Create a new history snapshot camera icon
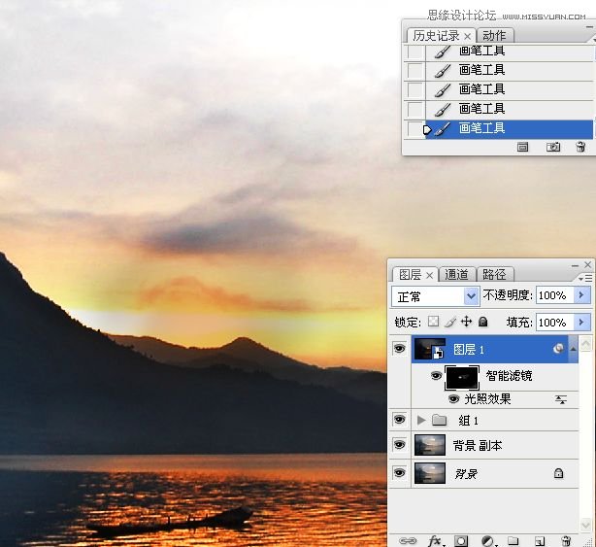The height and width of the screenshot is (547, 596). (553, 147)
